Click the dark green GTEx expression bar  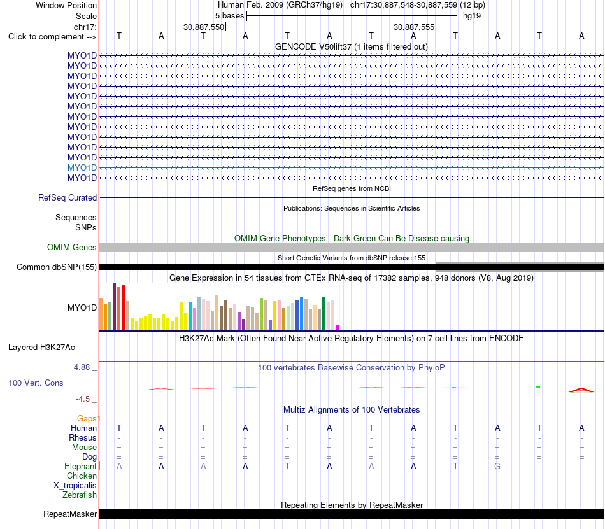324,313
